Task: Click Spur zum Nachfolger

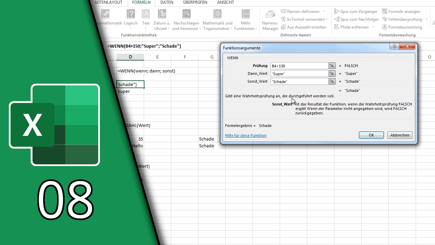Action: point(356,19)
